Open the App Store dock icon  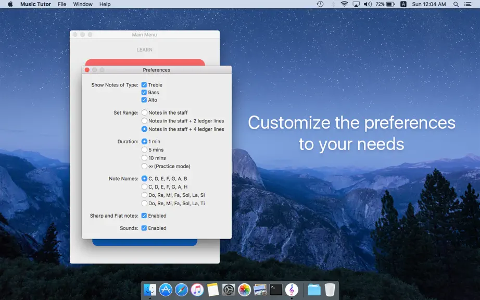point(166,290)
